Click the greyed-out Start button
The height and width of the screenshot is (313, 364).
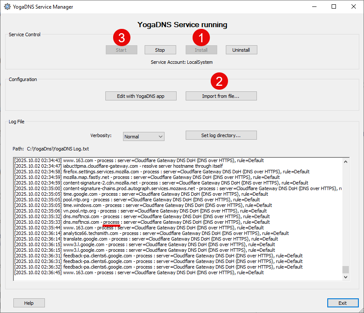coord(121,50)
